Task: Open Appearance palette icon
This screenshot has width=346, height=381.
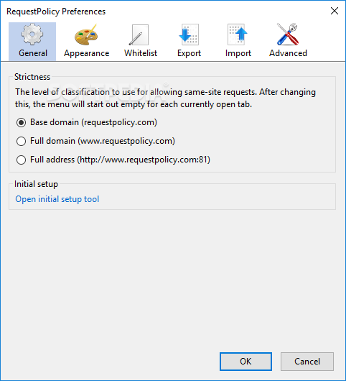Action: click(86, 35)
